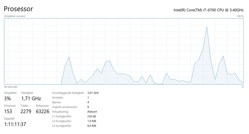The width and height of the screenshot is (249, 134).
Task: Select the Intel Core i7-6700 CPU name
Action: pos(209,10)
